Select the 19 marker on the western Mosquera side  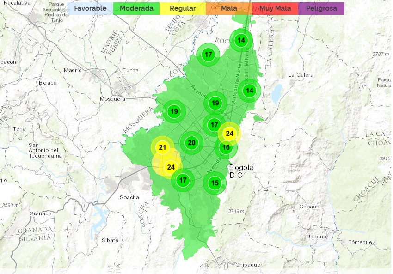click(174, 111)
